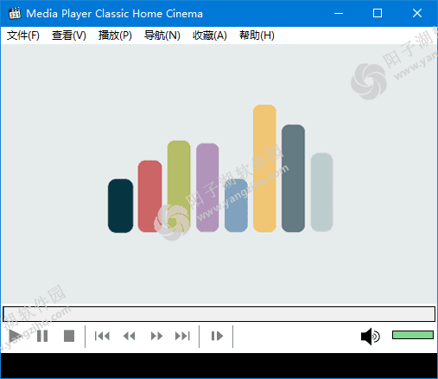Click the playback seek bar
Screen dimensions: 438x379
tap(219, 314)
